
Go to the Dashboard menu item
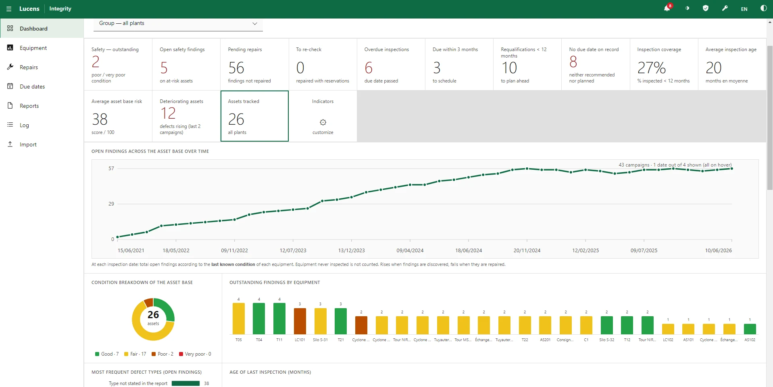42,28
